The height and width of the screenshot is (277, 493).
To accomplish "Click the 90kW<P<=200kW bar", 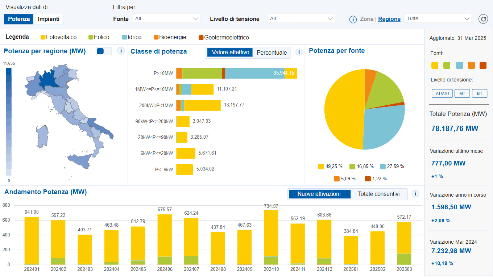I will pyautogui.click(x=183, y=121).
